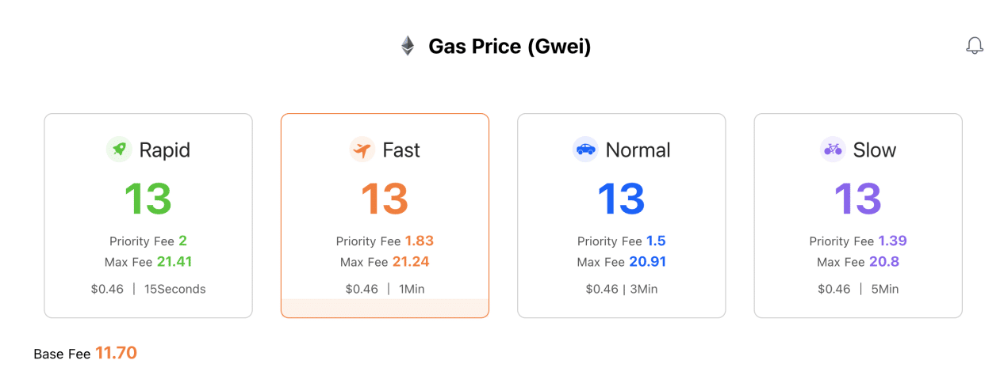Click the notification bell icon

click(975, 46)
